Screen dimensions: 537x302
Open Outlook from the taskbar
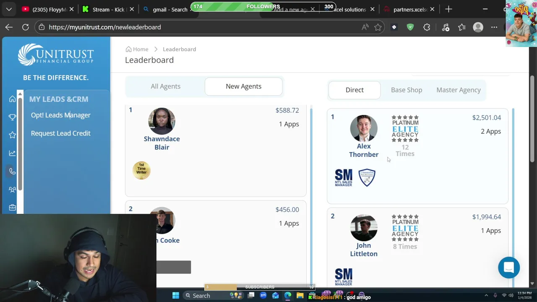tap(275, 296)
